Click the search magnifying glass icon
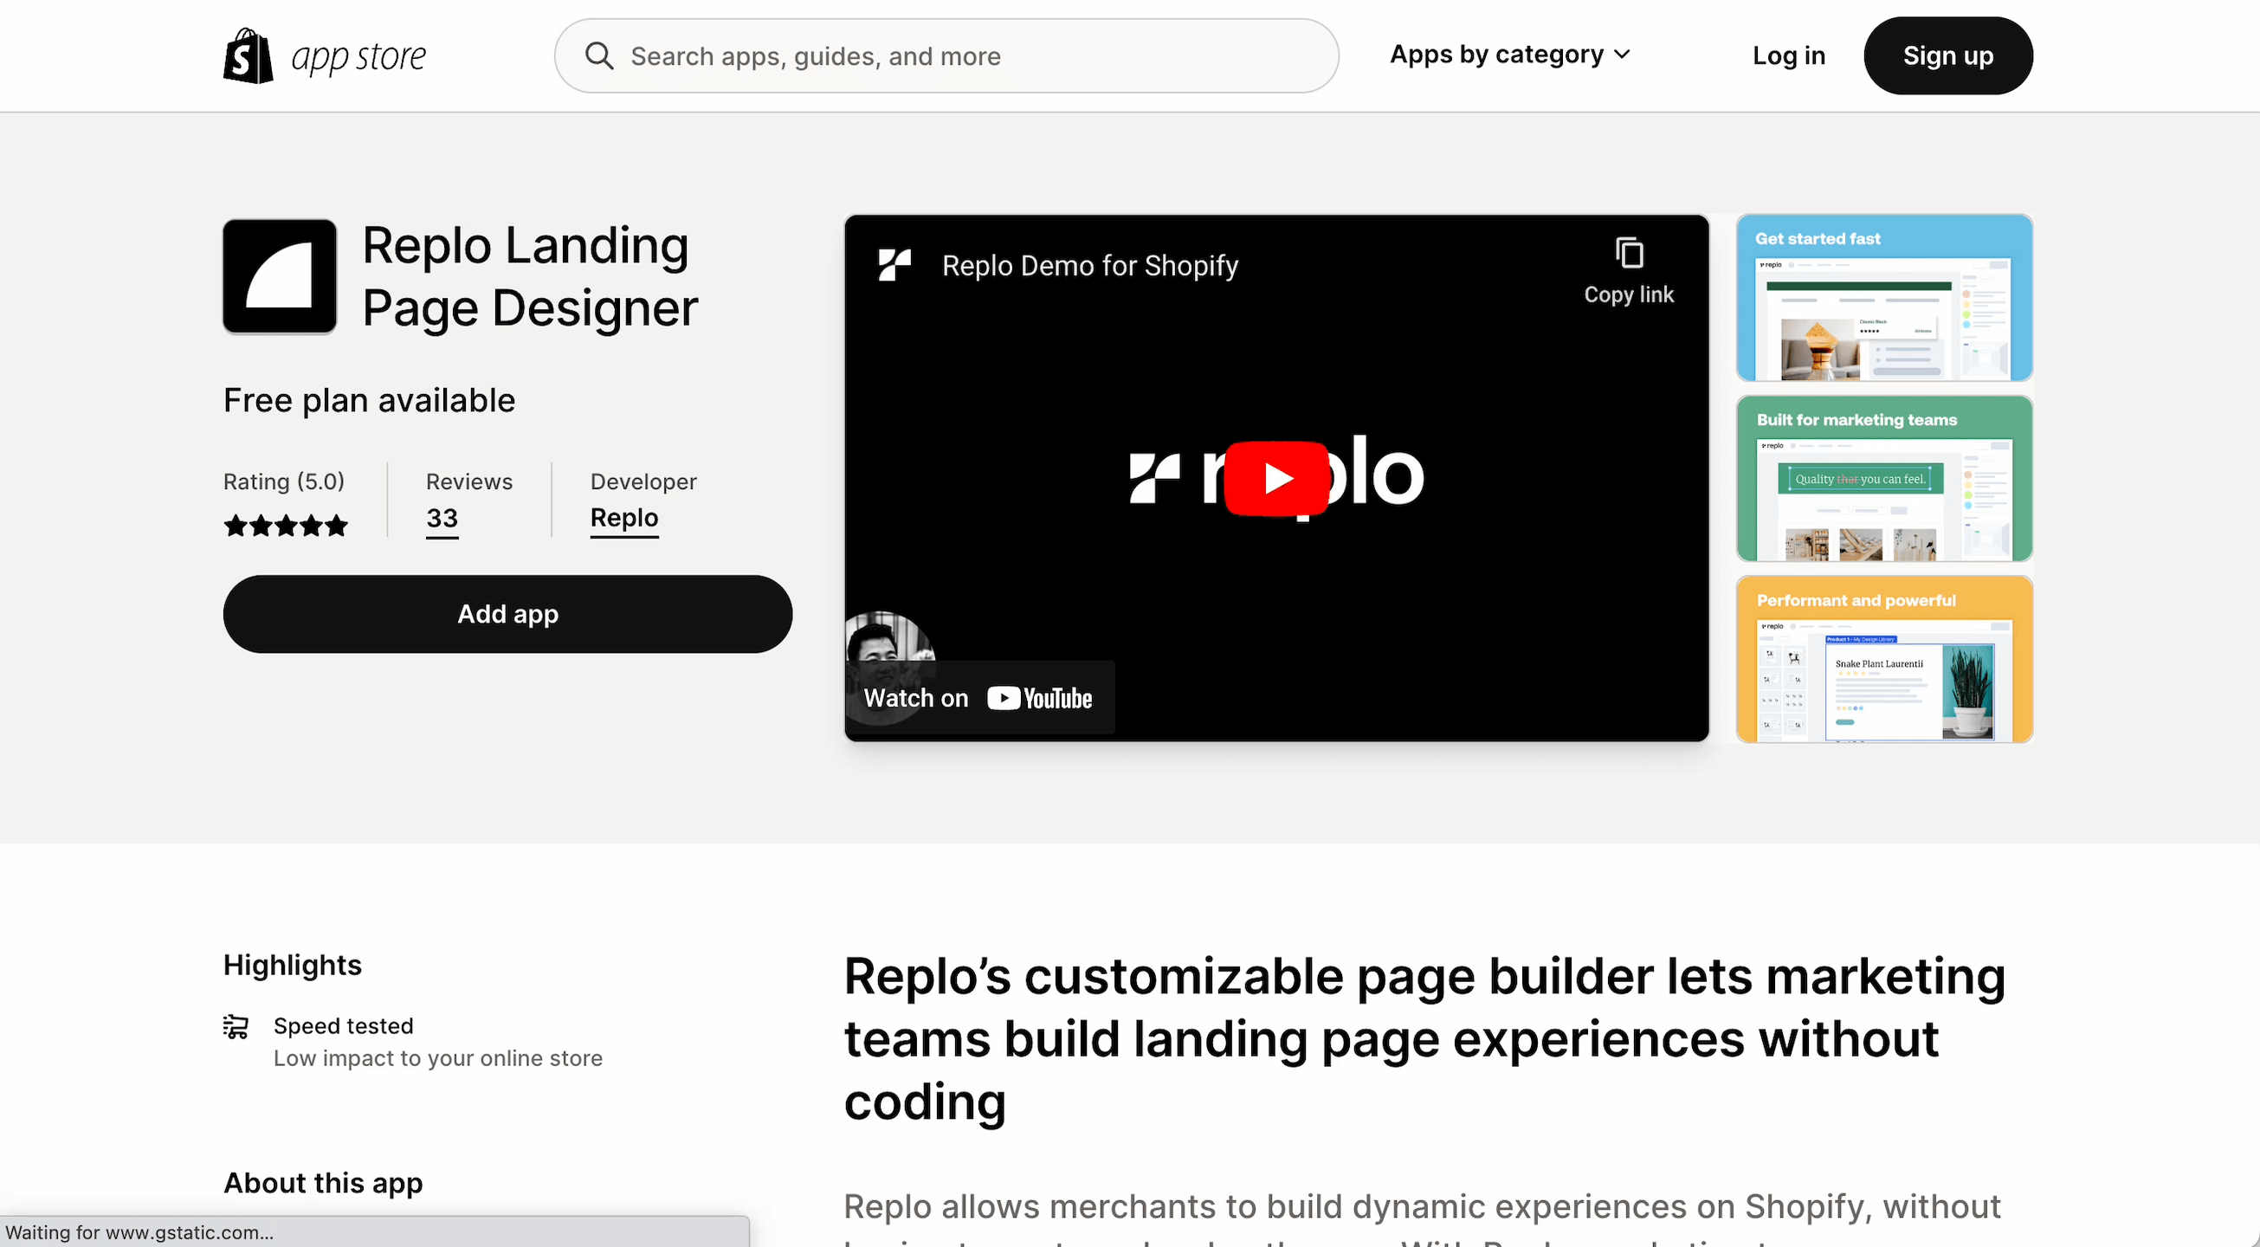The image size is (2260, 1247). coord(600,55)
